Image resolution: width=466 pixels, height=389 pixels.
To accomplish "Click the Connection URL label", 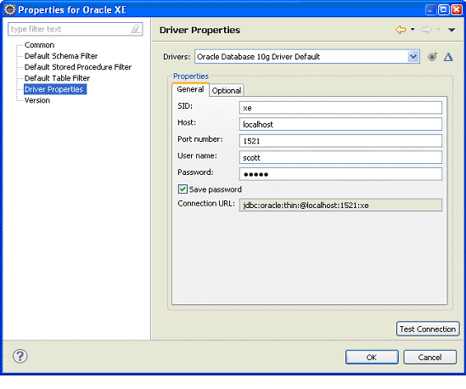I will [x=206, y=204].
